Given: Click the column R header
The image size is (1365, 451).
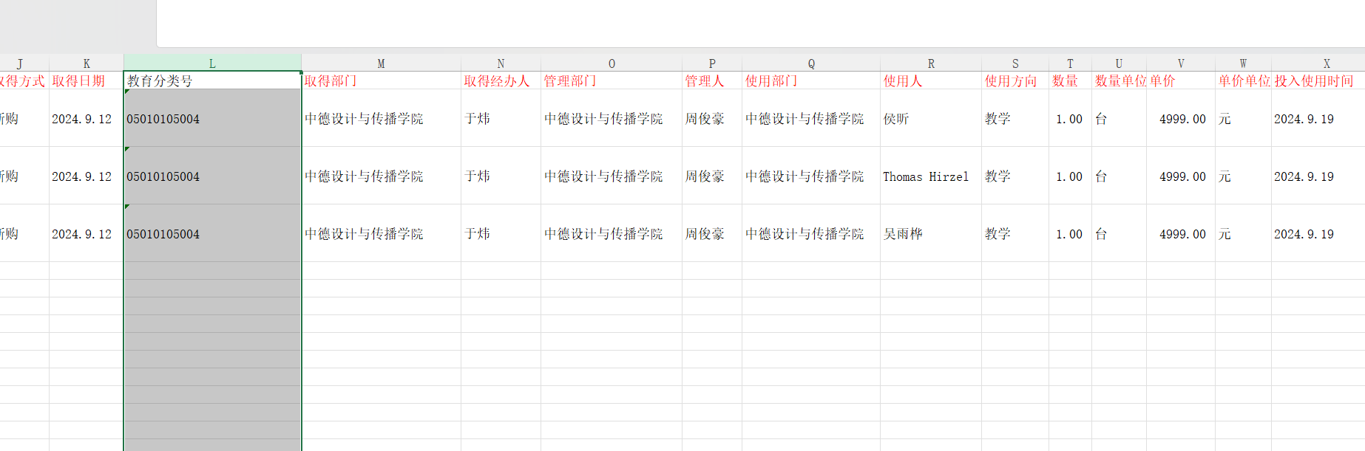Looking at the screenshot, I should click(930, 63).
